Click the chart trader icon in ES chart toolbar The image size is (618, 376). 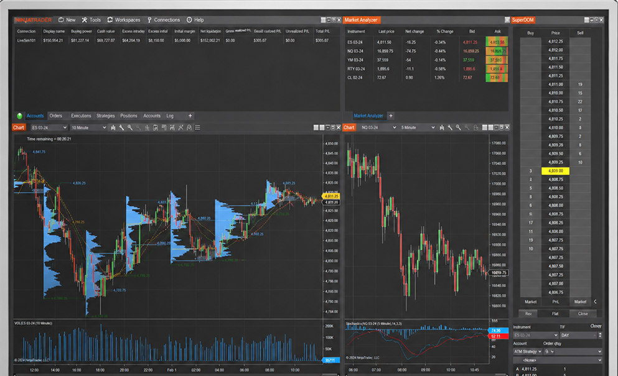(164, 127)
